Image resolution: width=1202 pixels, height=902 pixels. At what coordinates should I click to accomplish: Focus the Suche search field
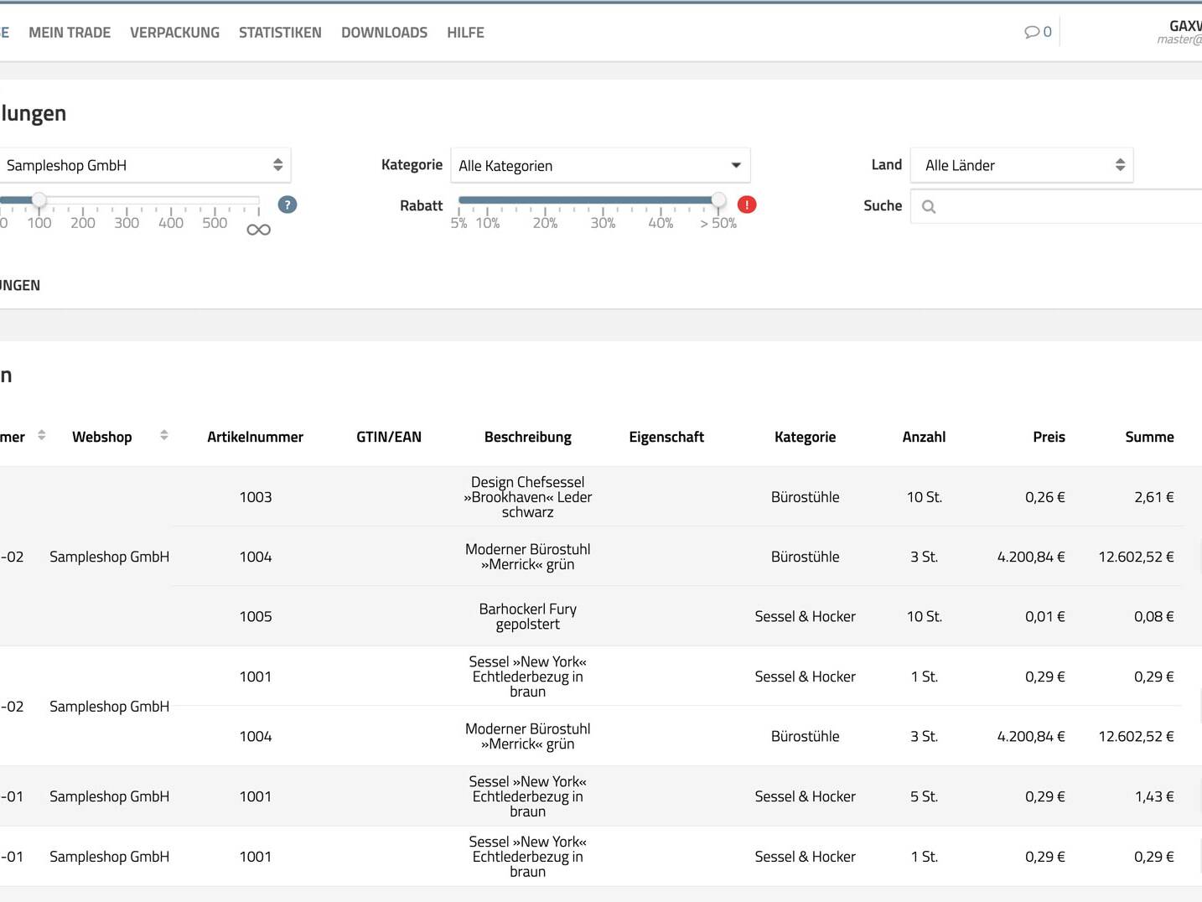tap(1056, 206)
